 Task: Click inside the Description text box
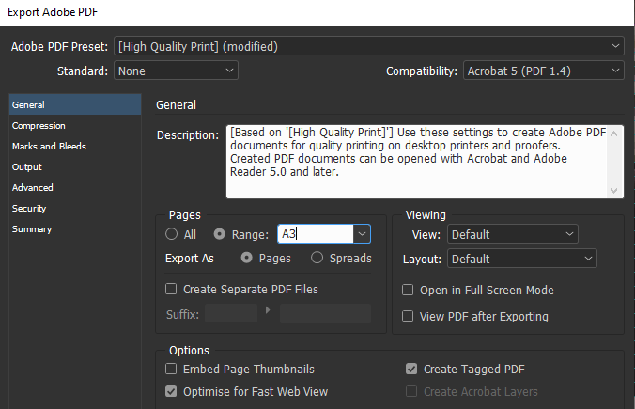point(416,162)
